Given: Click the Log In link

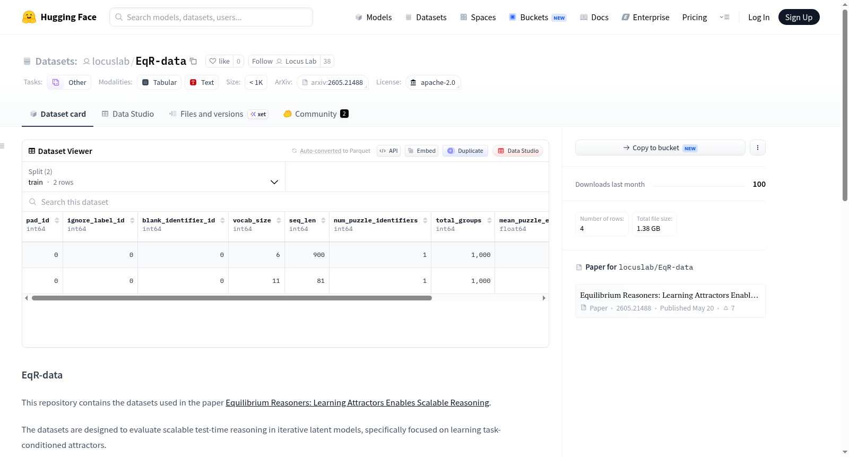Looking at the screenshot, I should tap(758, 17).
